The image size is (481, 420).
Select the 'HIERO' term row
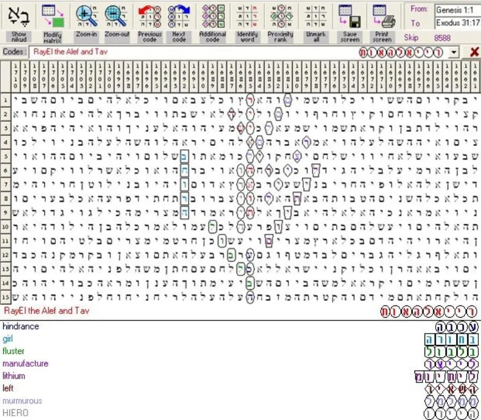coord(240,413)
